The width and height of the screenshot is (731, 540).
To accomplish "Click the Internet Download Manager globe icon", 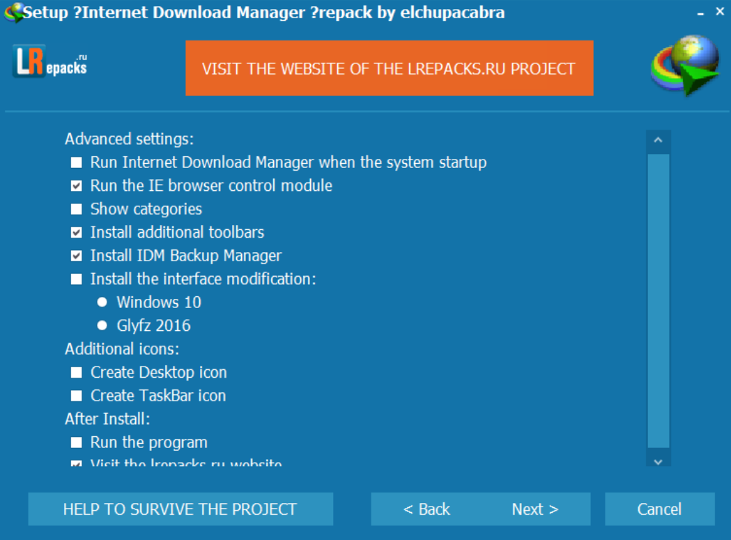I will click(684, 65).
